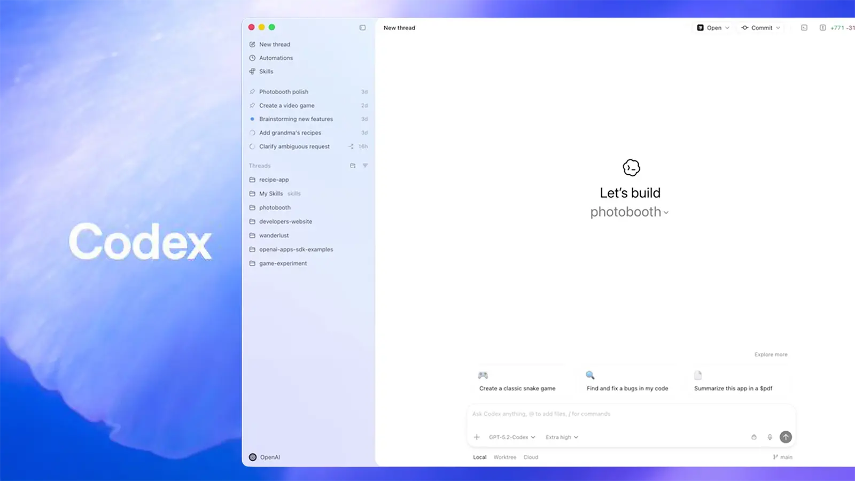
Task: Click the terminal icon in the top toolbar
Action: [x=804, y=27]
